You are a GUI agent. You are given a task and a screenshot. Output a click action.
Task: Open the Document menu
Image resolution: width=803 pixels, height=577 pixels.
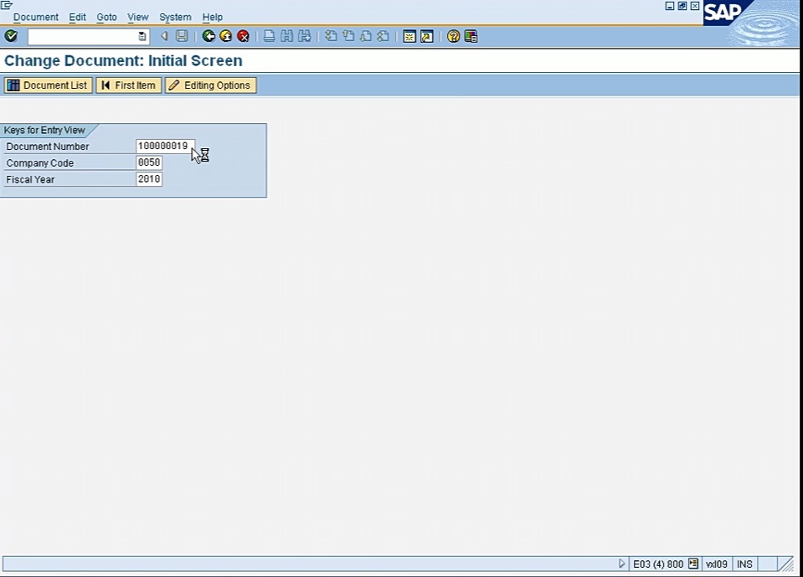tap(36, 17)
